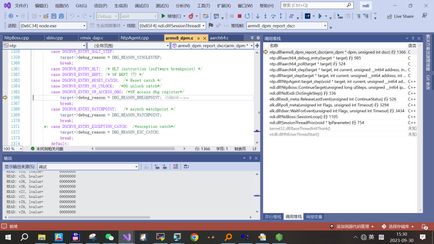Click the ndi solution name button
Image resolution: width=434 pixels, height=244 pixels.
[x=366, y=5]
